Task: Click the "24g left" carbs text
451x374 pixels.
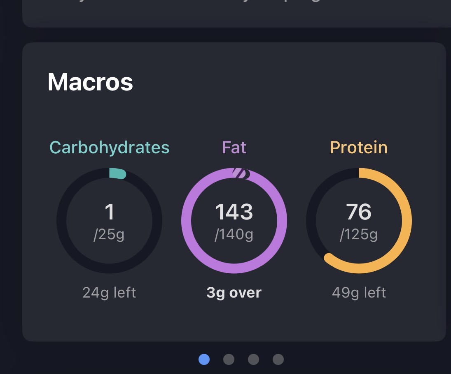Action: pyautogui.click(x=109, y=293)
